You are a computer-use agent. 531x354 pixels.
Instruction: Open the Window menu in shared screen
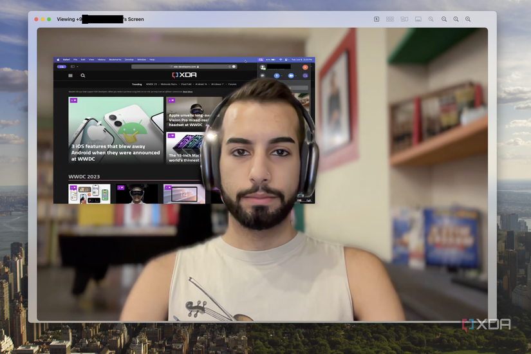click(142, 60)
